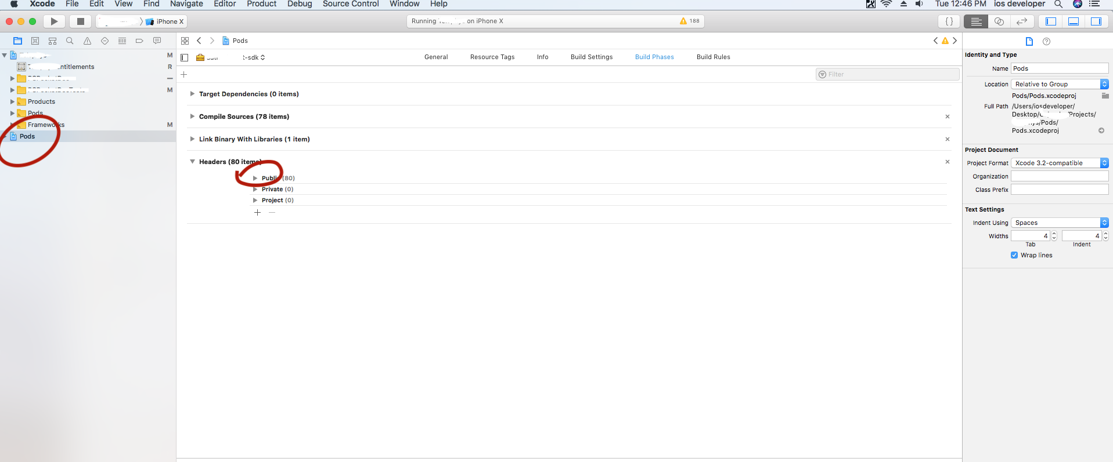
Task: Add a new build phase
Action: coord(184,74)
